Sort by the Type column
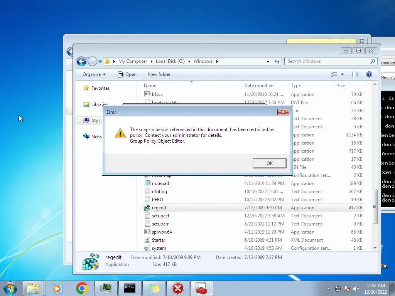Viewport: 395px width, 296px height. click(x=296, y=85)
